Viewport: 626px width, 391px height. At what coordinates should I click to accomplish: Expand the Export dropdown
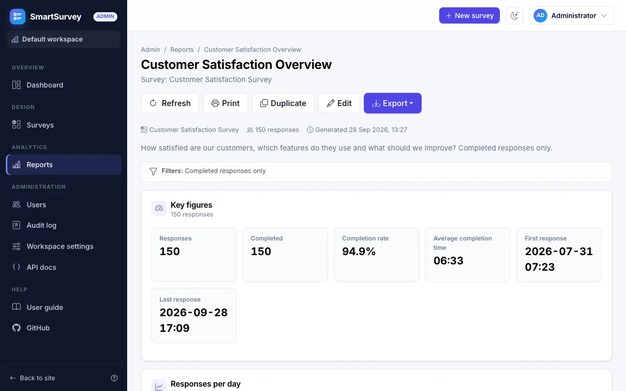point(393,103)
